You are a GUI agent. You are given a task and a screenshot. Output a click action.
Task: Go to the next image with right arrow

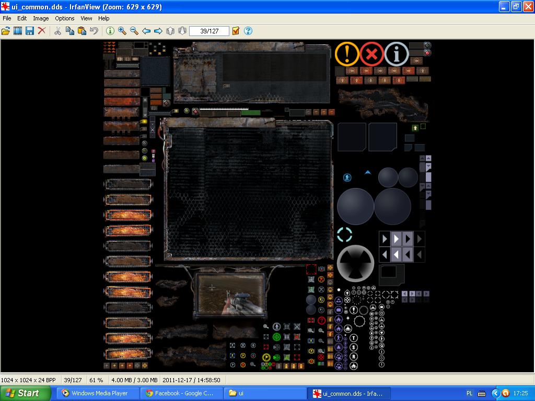coord(158,31)
